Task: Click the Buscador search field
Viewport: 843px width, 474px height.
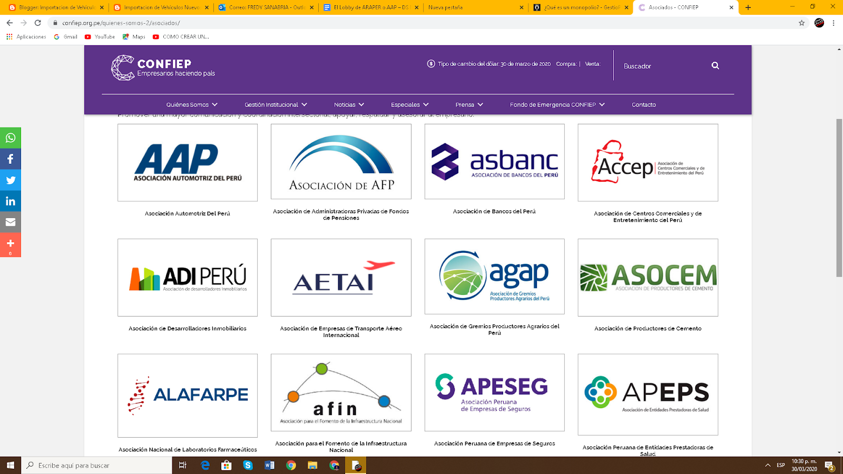Action: 664,66
